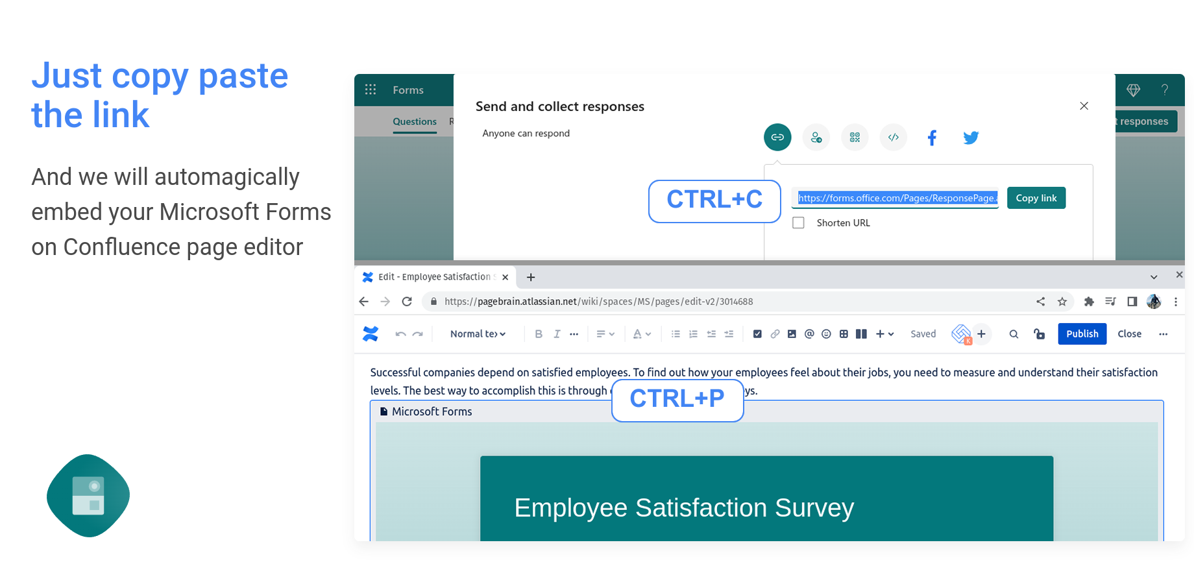Screen dimensions: 1194x584
Task: Open more text formatting options
Action: pos(574,334)
